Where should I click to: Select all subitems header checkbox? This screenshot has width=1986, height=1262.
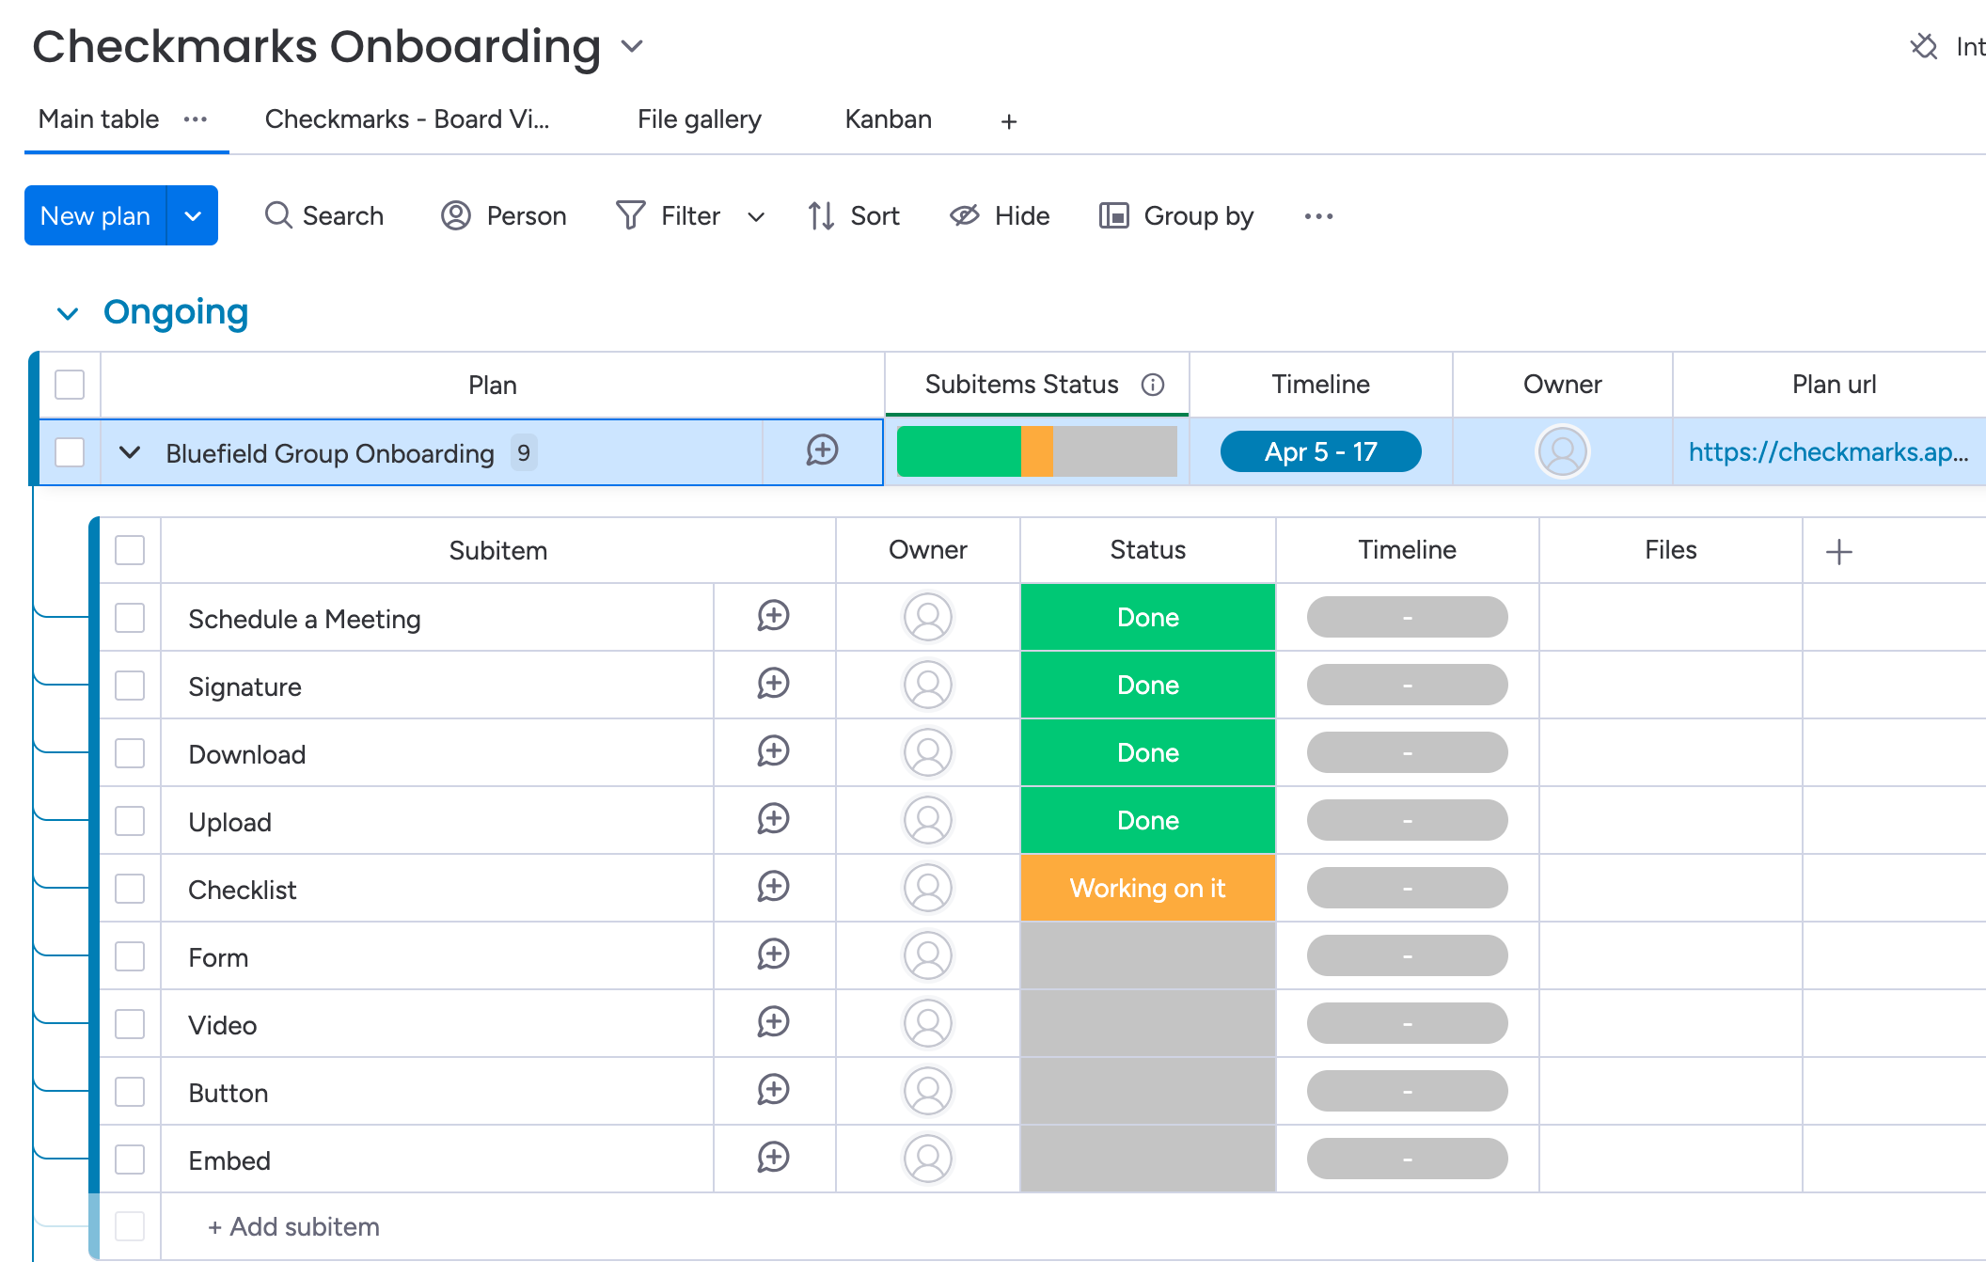130,550
